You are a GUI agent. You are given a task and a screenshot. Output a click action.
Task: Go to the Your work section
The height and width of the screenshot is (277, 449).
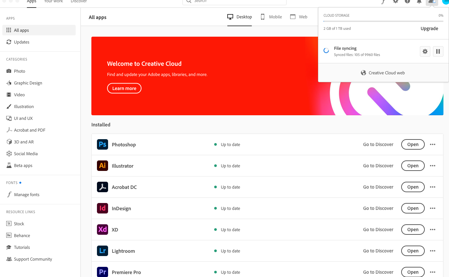tap(53, 1)
